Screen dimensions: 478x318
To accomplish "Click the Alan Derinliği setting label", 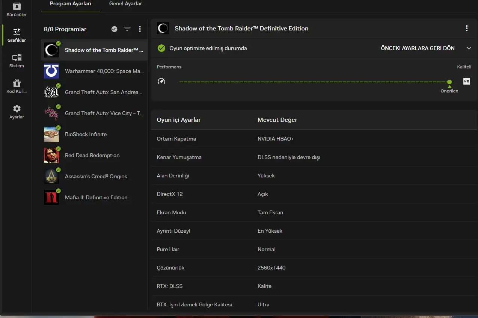I will click(x=173, y=176).
